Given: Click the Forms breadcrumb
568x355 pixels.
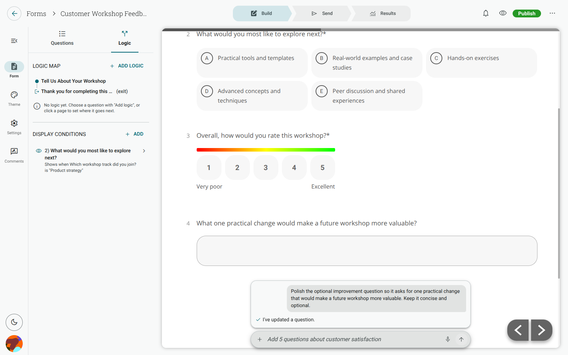Looking at the screenshot, I should pyautogui.click(x=36, y=13).
